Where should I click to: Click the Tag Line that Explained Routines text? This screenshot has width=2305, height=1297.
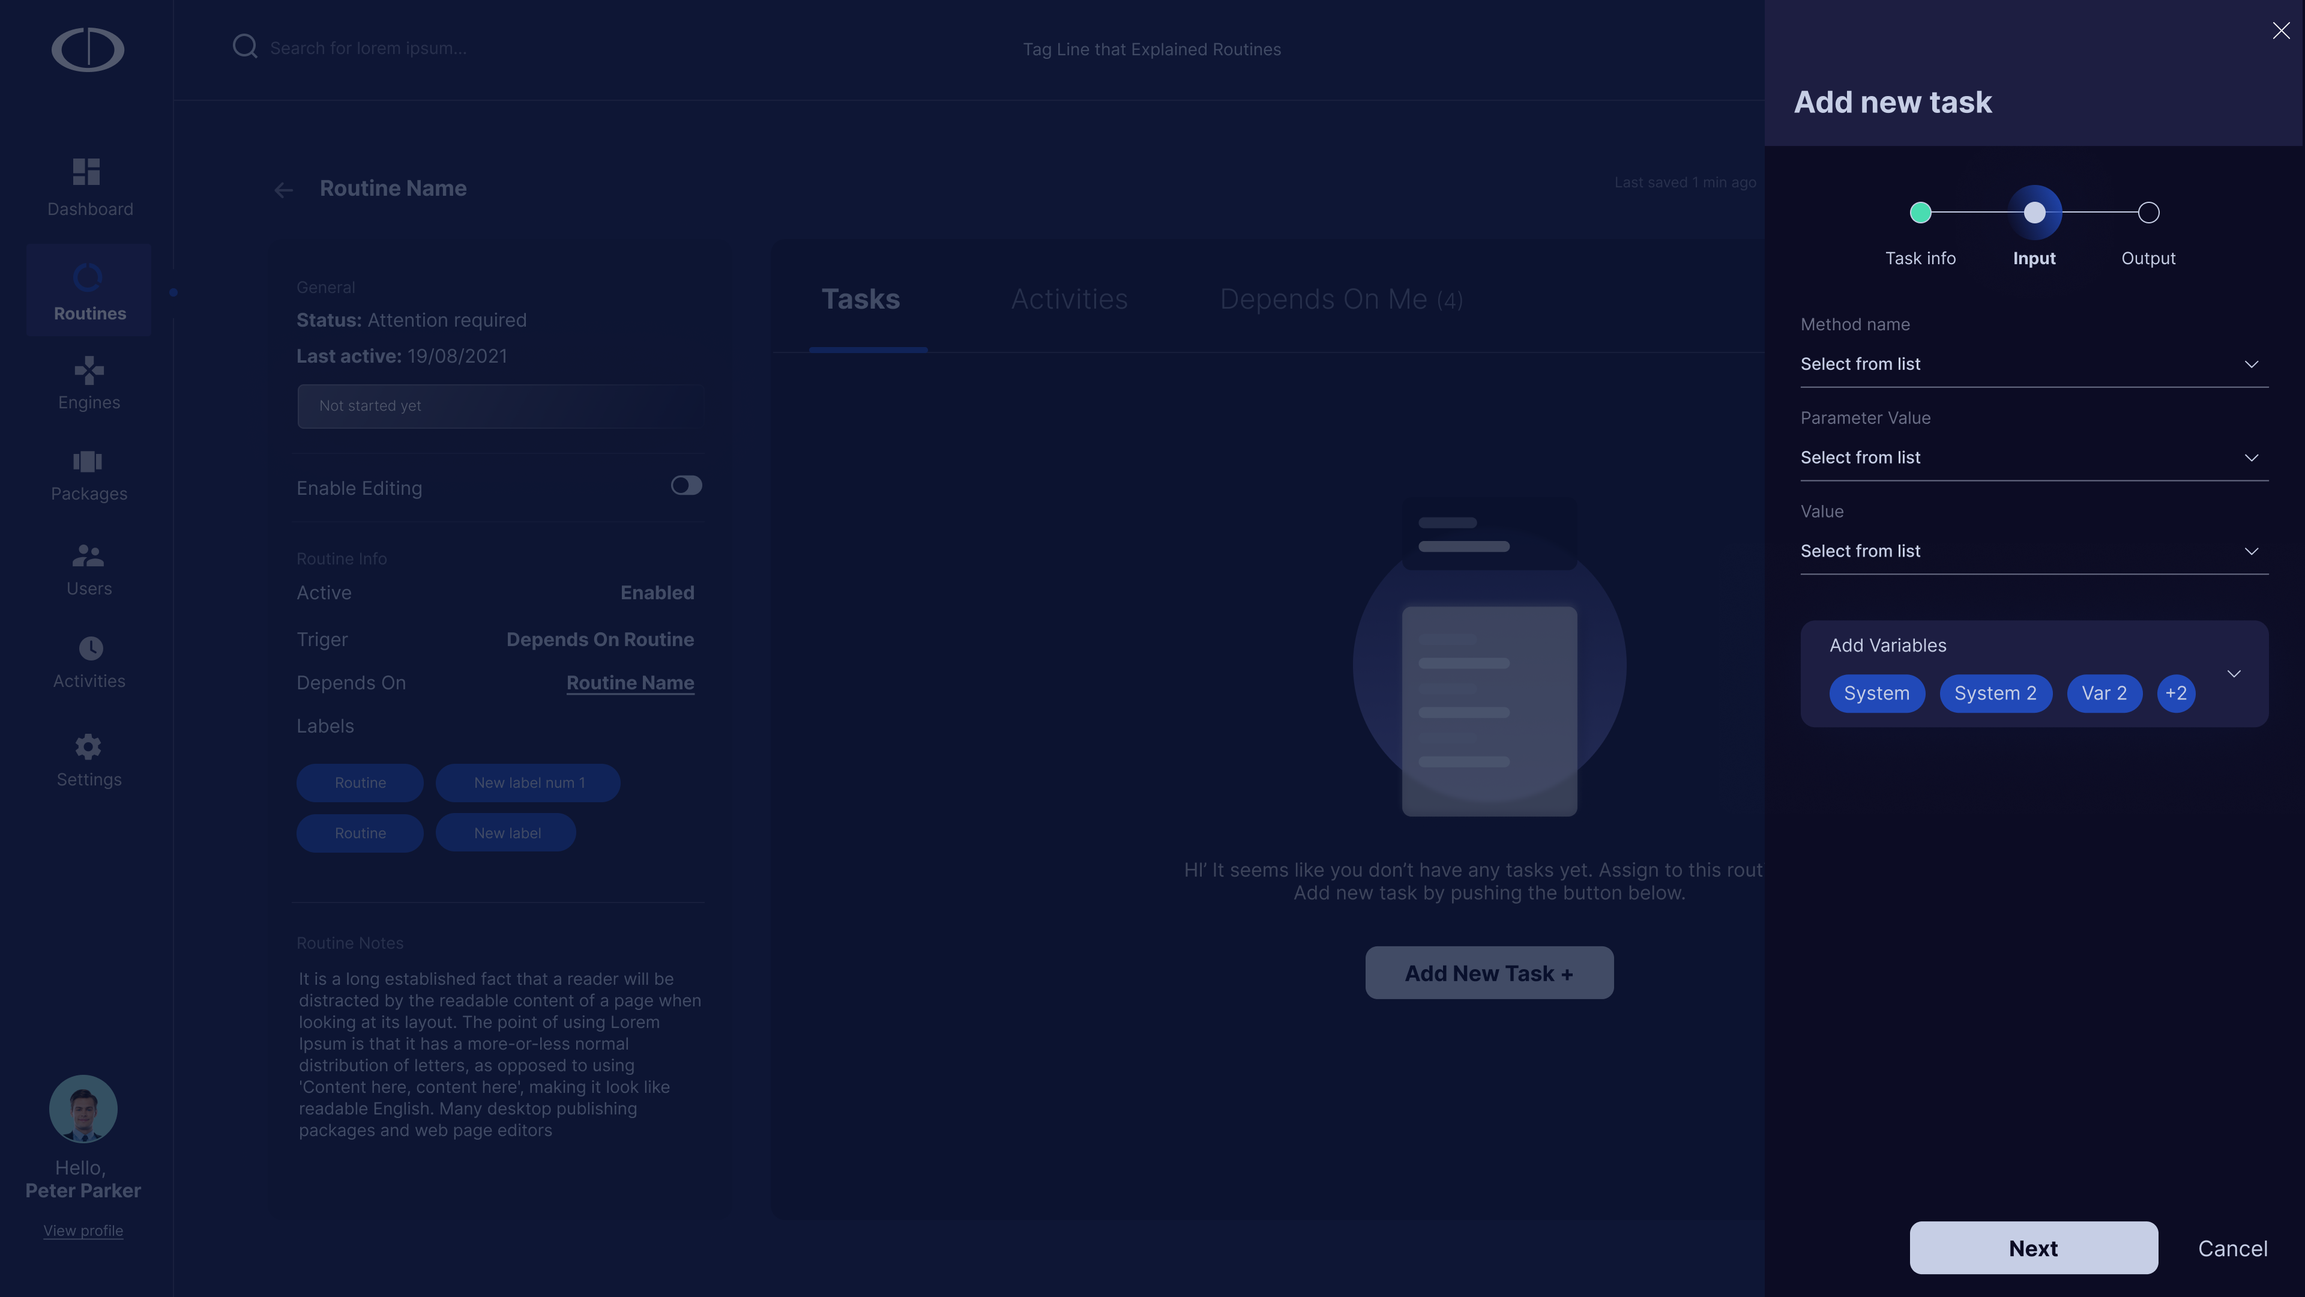1152,49
